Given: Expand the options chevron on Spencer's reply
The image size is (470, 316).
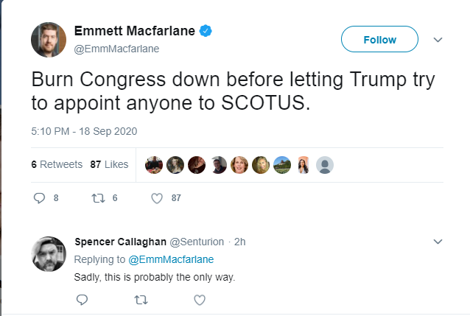Looking at the screenshot, I should (438, 242).
